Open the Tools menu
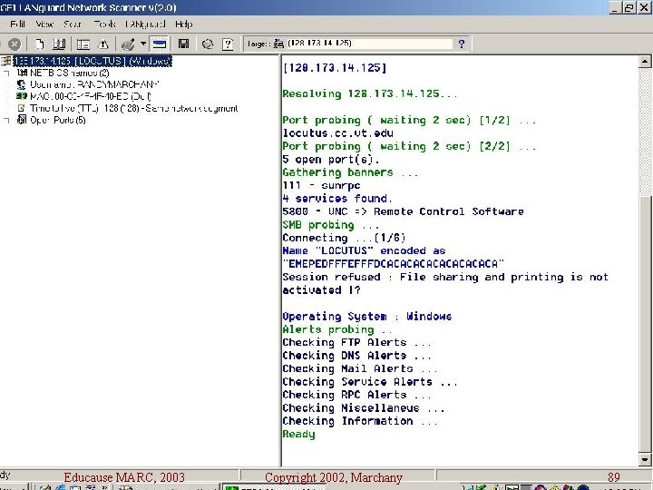Image resolution: width=653 pixels, height=490 pixels. click(x=104, y=24)
